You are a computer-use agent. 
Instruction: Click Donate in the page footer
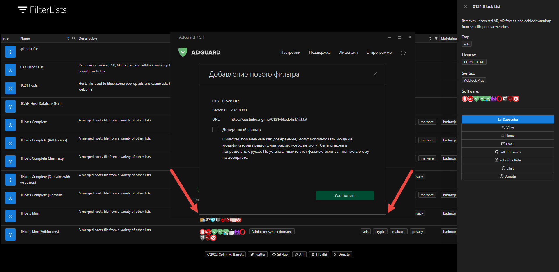tap(342, 254)
